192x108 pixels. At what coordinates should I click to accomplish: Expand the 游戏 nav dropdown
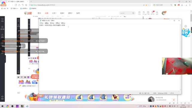70,13
